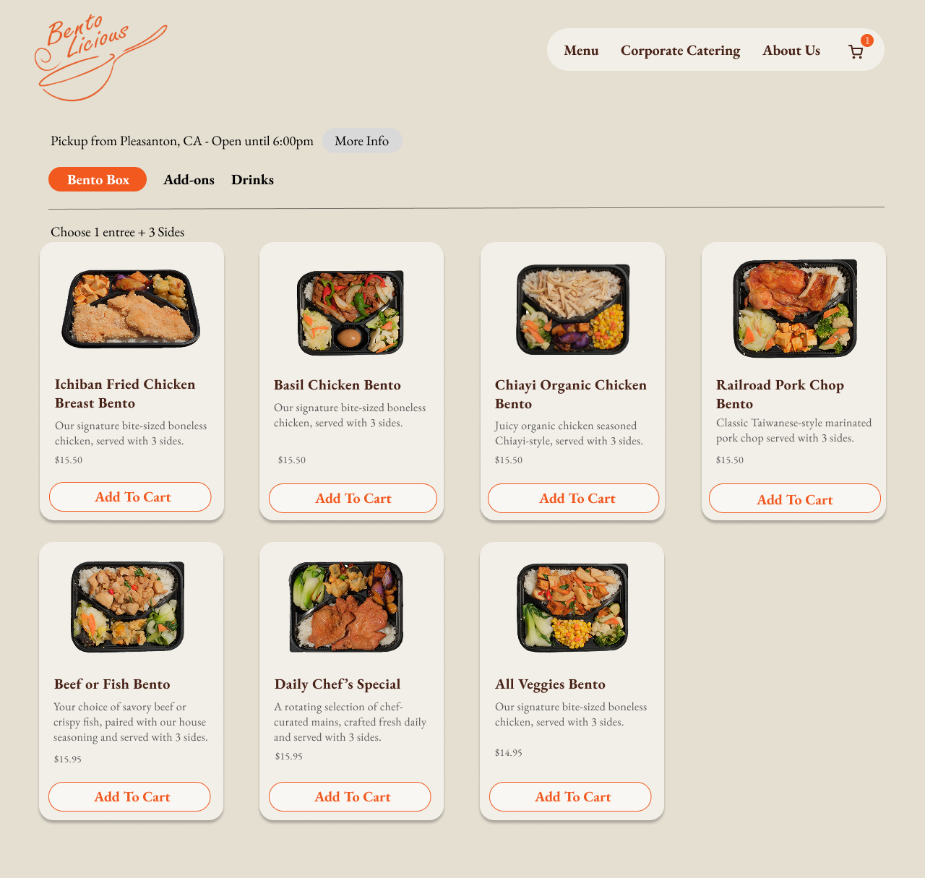The image size is (925, 878).
Task: Go to Corporate Catering page
Action: (680, 51)
